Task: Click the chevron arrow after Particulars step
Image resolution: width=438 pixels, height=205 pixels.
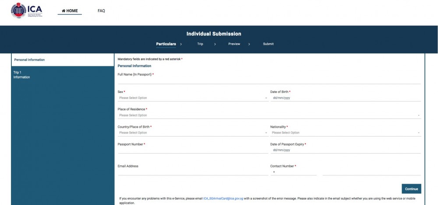Action: click(181, 44)
